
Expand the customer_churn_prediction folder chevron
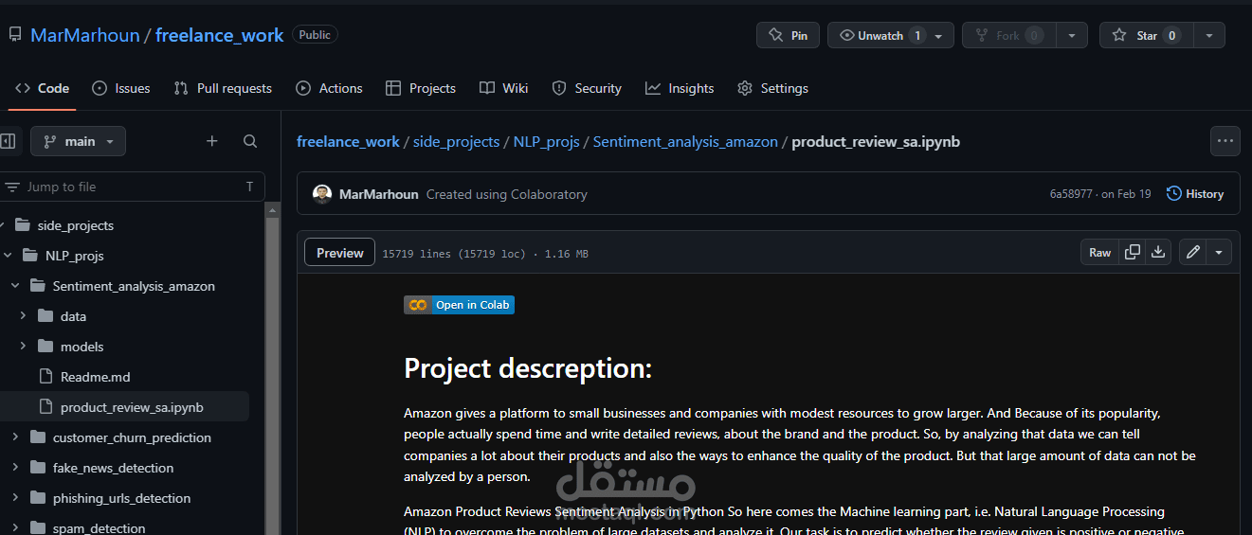tap(14, 437)
